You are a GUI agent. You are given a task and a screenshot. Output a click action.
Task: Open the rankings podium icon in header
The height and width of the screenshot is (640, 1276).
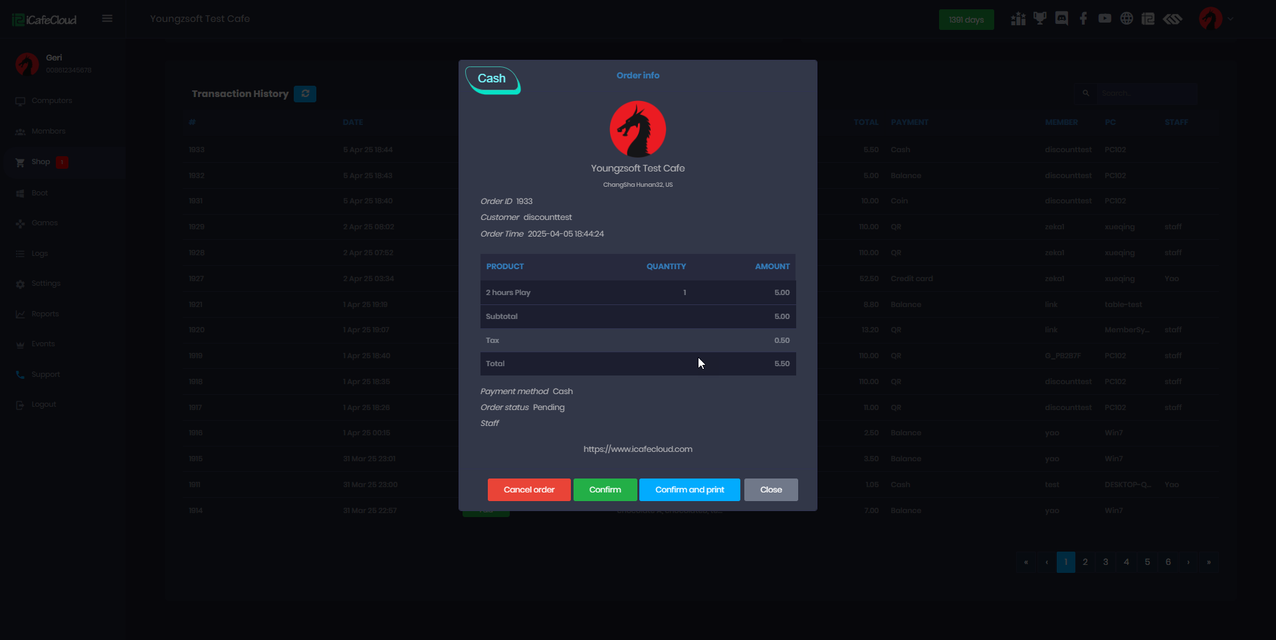tap(1018, 19)
